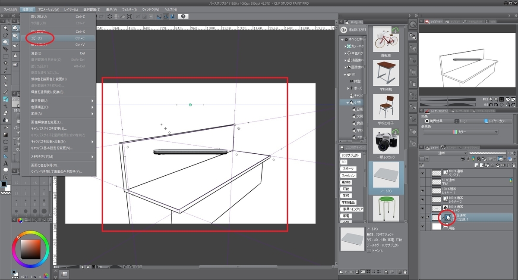The height and width of the screenshot is (280, 518).
Task: Hide the パース定規 1 layer
Action: pos(422,218)
